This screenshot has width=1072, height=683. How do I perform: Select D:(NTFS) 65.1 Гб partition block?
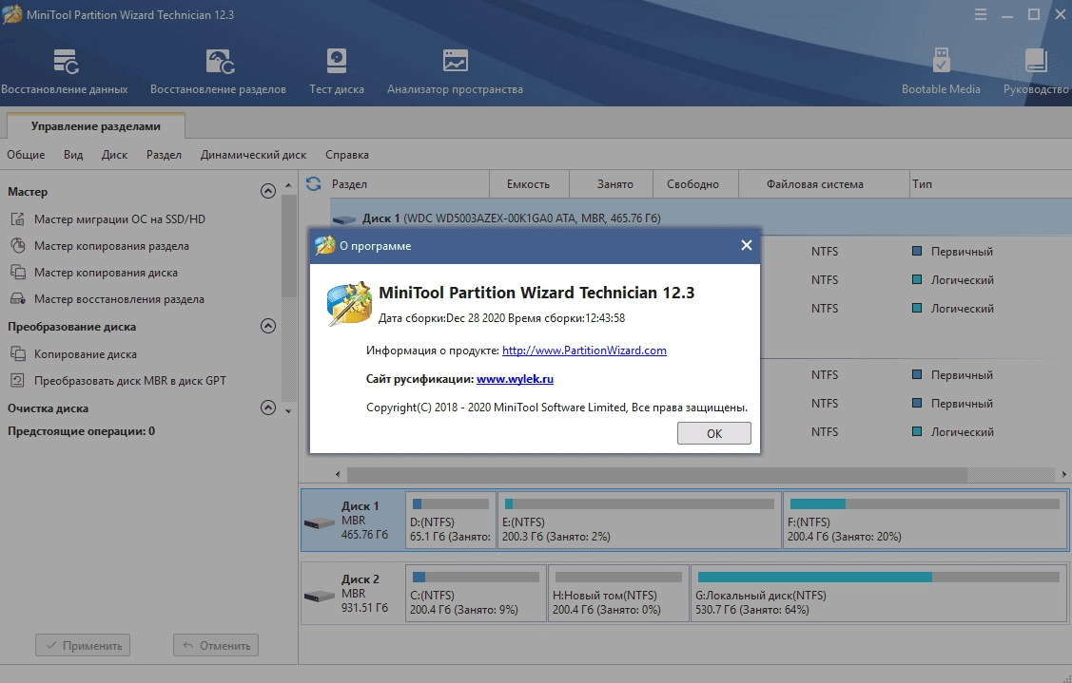point(451,521)
